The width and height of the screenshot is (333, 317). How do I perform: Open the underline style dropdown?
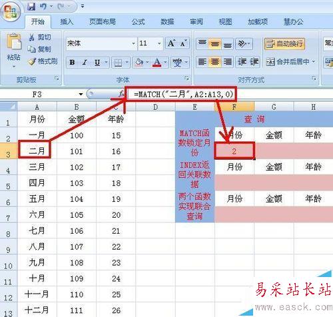coord(106,63)
